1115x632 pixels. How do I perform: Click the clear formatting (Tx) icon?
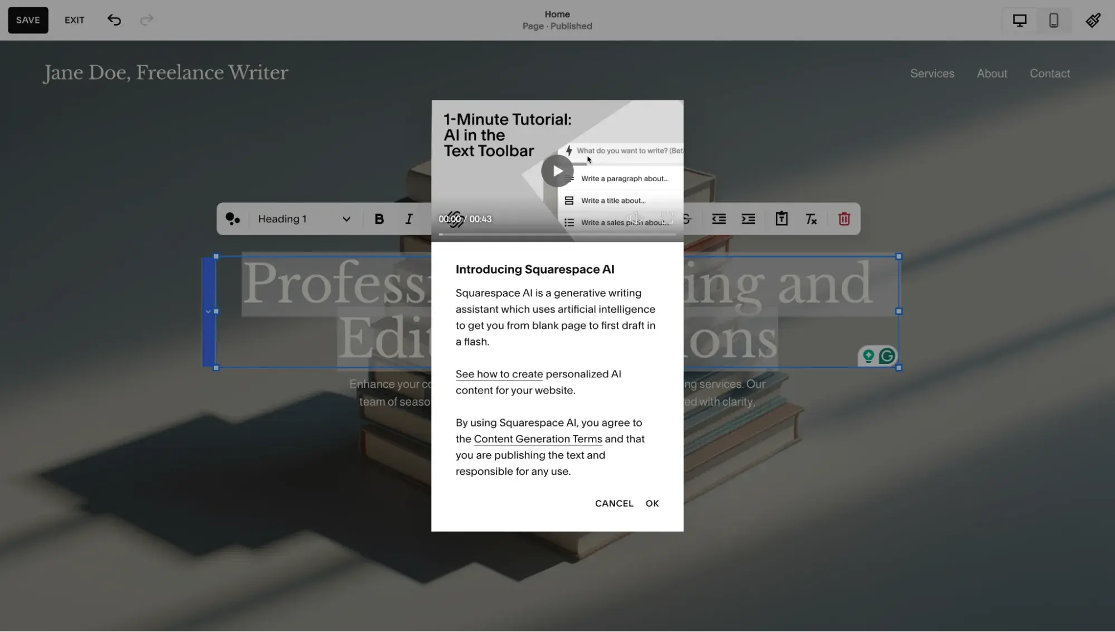tap(811, 219)
